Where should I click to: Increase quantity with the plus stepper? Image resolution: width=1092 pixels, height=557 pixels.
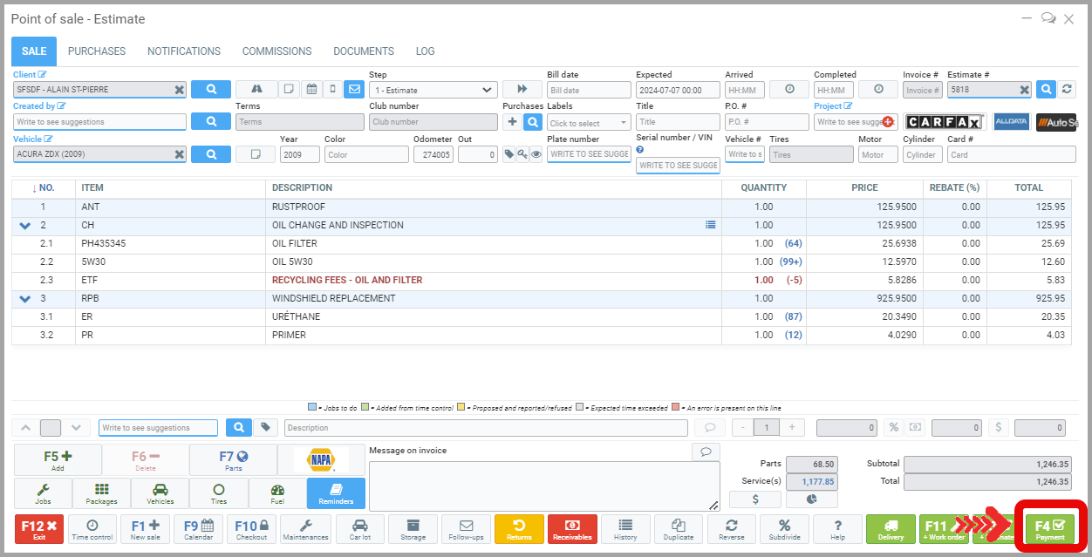click(x=791, y=428)
